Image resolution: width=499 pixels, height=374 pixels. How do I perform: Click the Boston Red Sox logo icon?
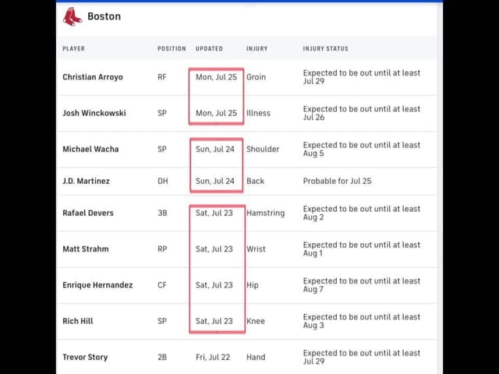click(73, 16)
